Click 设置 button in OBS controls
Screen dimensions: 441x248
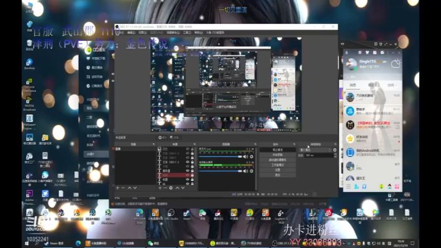[277, 170]
